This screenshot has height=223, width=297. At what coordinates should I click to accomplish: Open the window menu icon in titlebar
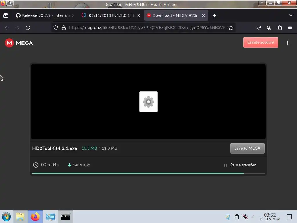pos(3,3)
